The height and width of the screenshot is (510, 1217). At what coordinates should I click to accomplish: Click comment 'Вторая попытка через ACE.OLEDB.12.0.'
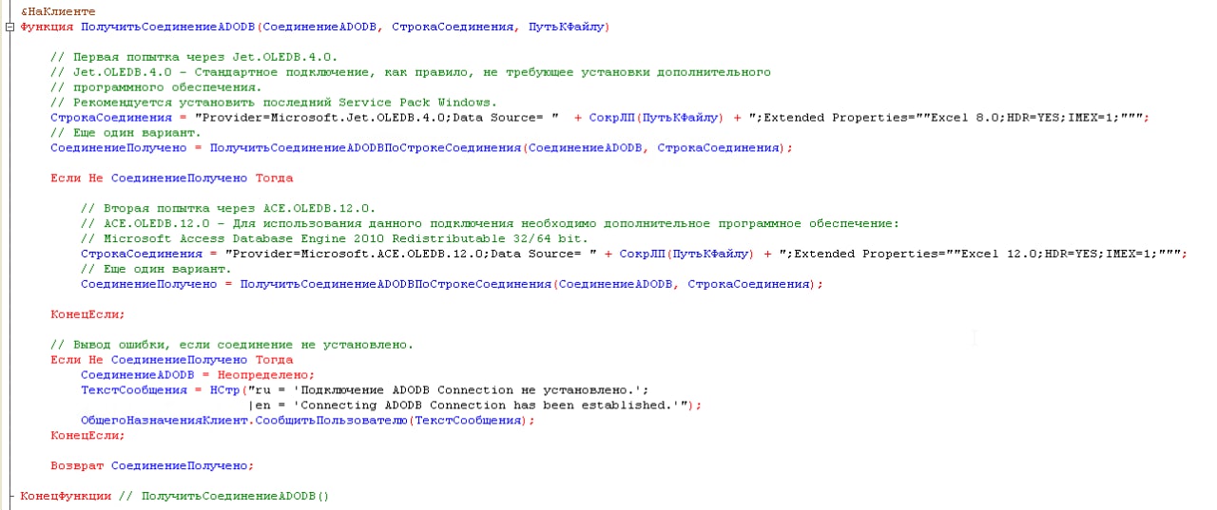pos(228,209)
